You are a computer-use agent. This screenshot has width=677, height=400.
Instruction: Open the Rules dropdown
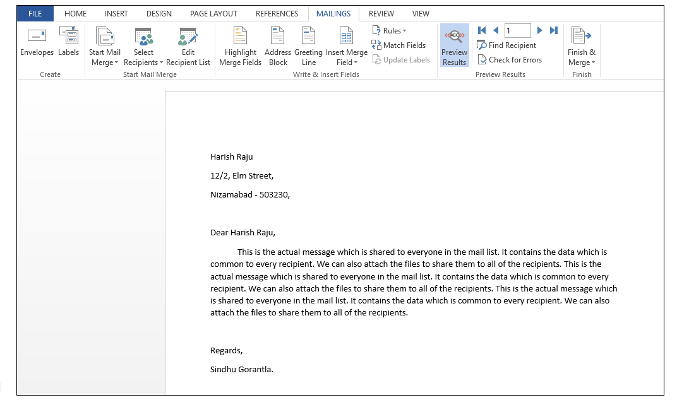click(x=389, y=31)
